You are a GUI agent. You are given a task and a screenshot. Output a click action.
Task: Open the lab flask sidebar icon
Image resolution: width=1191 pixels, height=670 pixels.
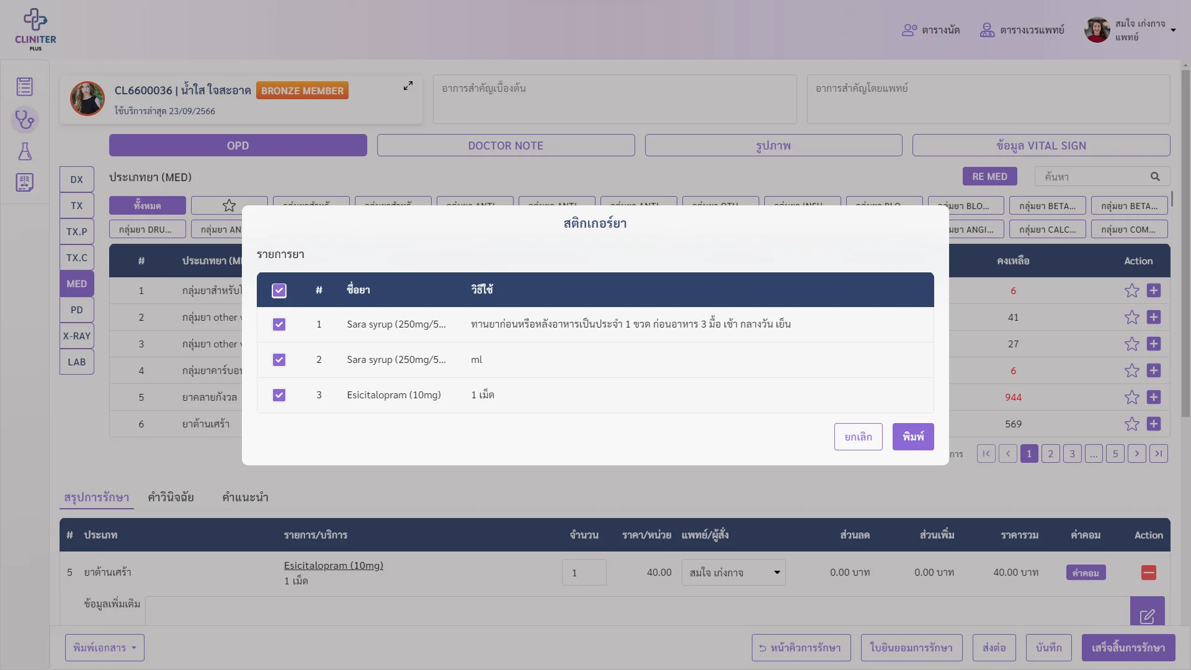pyautogui.click(x=25, y=151)
